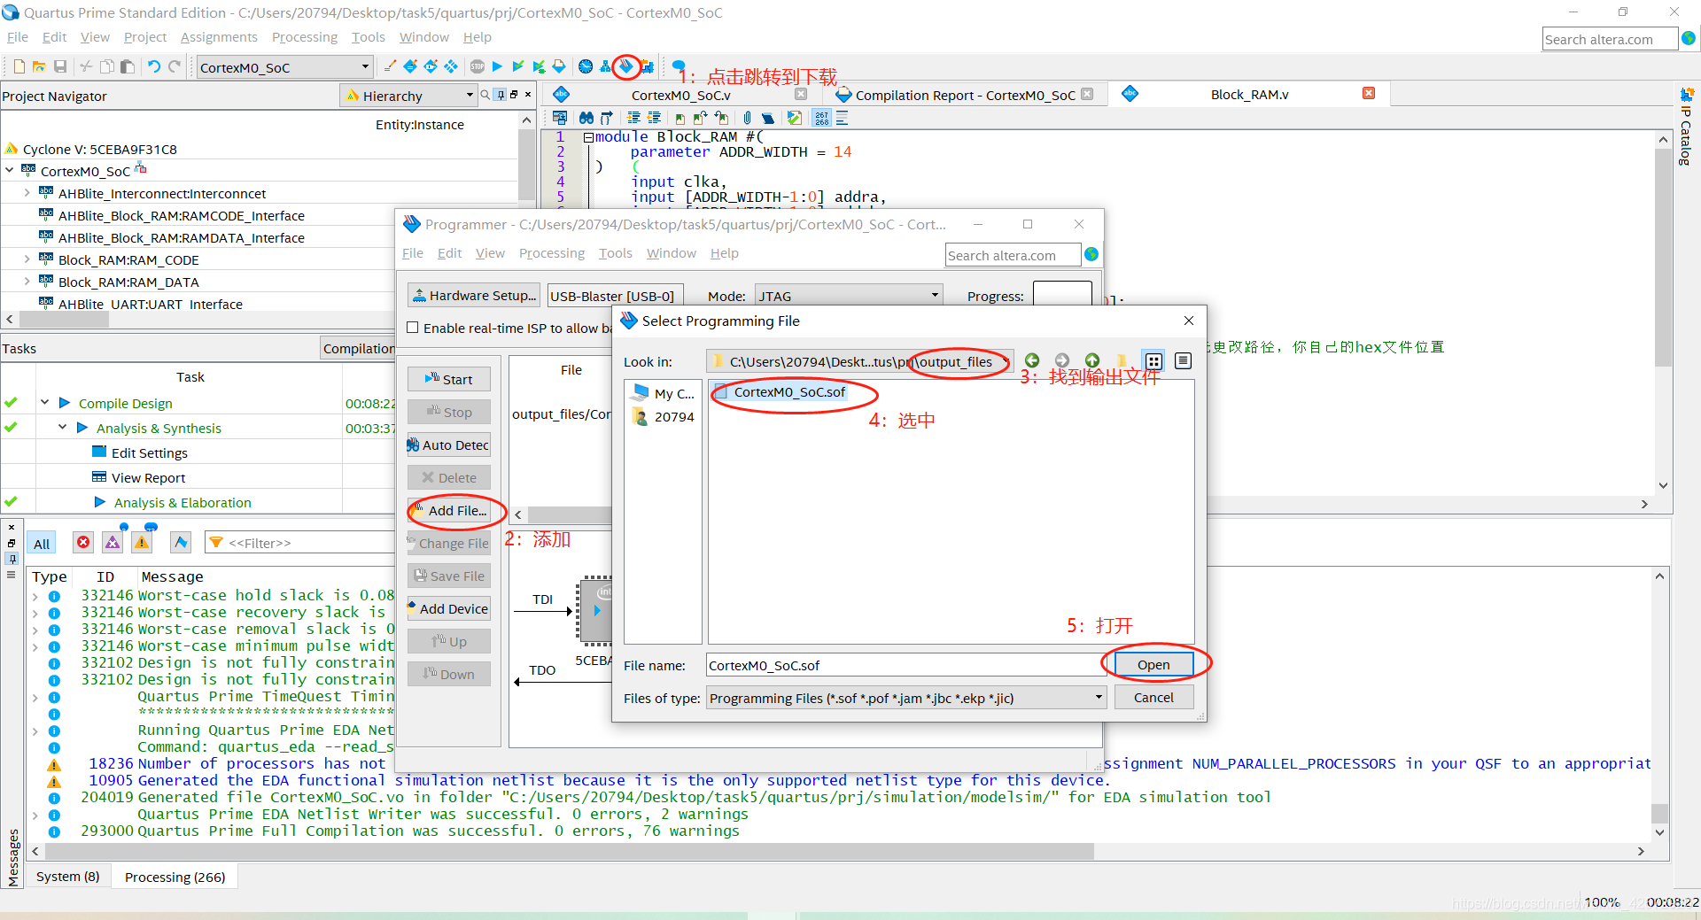The height and width of the screenshot is (920, 1701).
Task: Click the Add Device button
Action: pos(448,609)
